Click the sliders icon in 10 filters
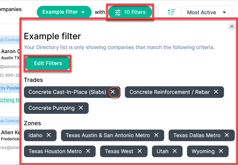 point(118,12)
